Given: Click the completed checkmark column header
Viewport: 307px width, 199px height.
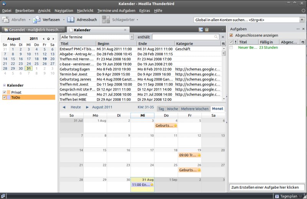Looking at the screenshot, I should pyautogui.click(x=231, y=42).
